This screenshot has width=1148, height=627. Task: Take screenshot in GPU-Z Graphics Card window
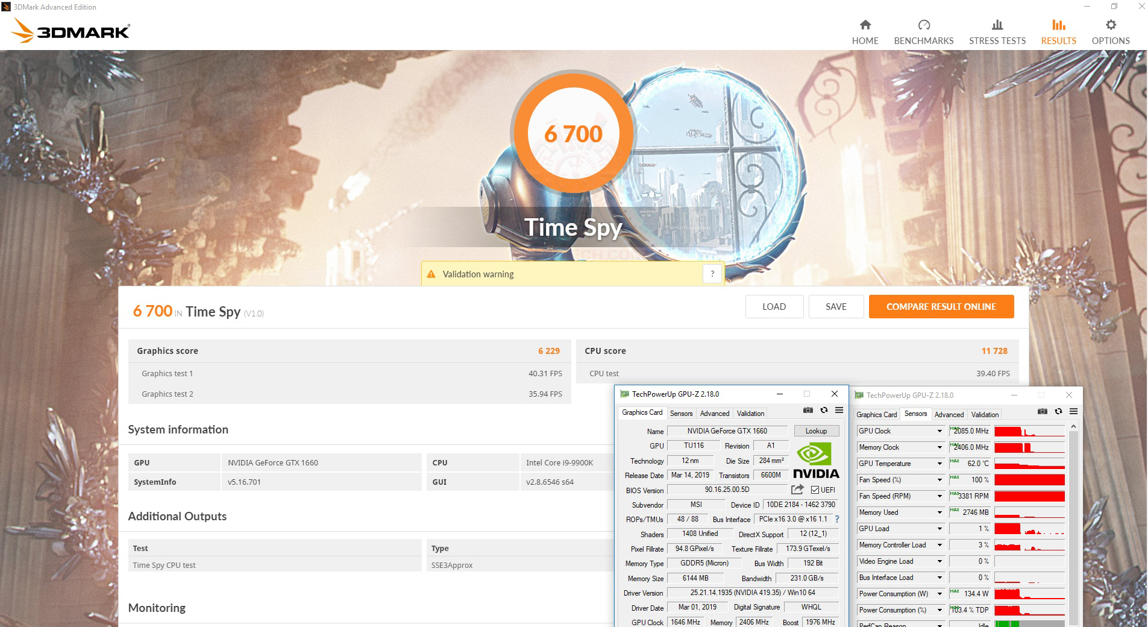coord(808,411)
